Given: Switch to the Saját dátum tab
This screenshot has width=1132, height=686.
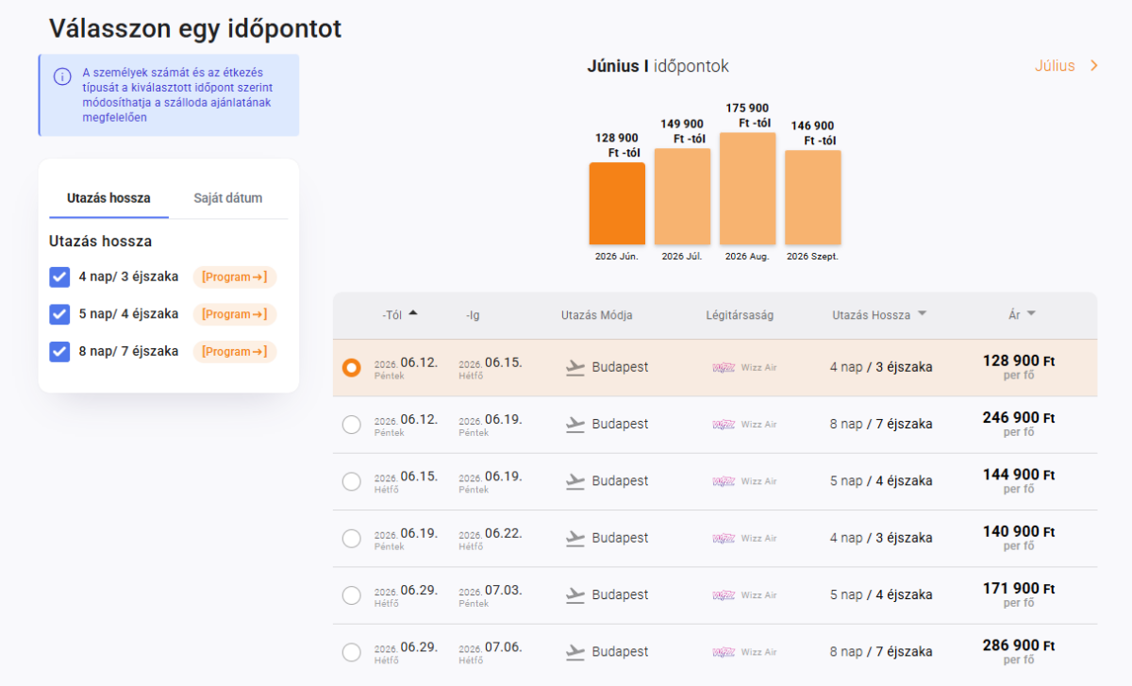Looking at the screenshot, I should [228, 198].
